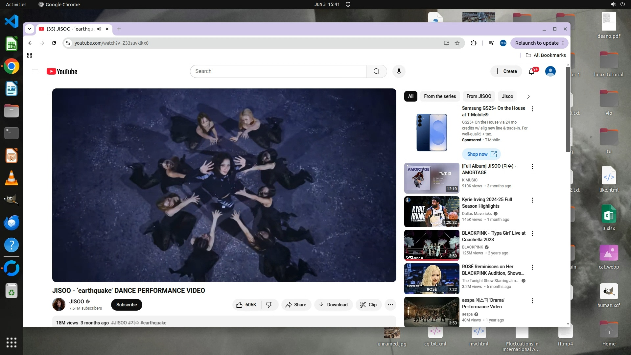
Task: Click the search magnifier button
Action: pos(377,71)
